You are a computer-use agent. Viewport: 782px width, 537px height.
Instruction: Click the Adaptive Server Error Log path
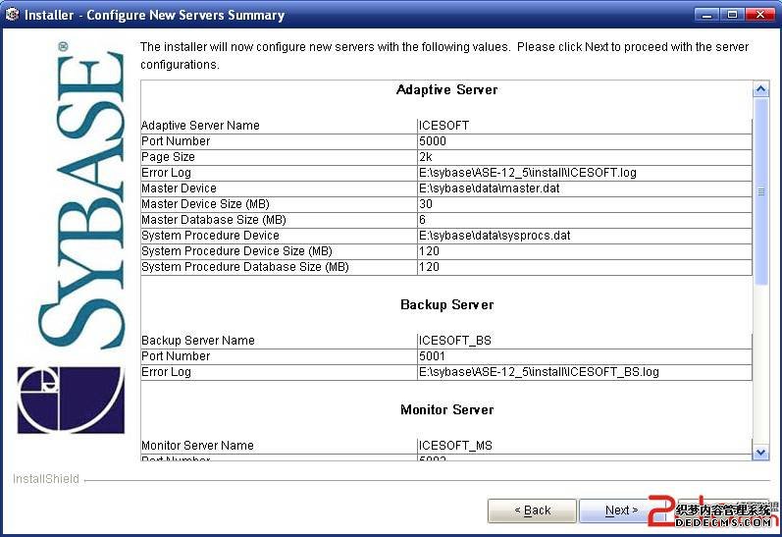pos(527,173)
